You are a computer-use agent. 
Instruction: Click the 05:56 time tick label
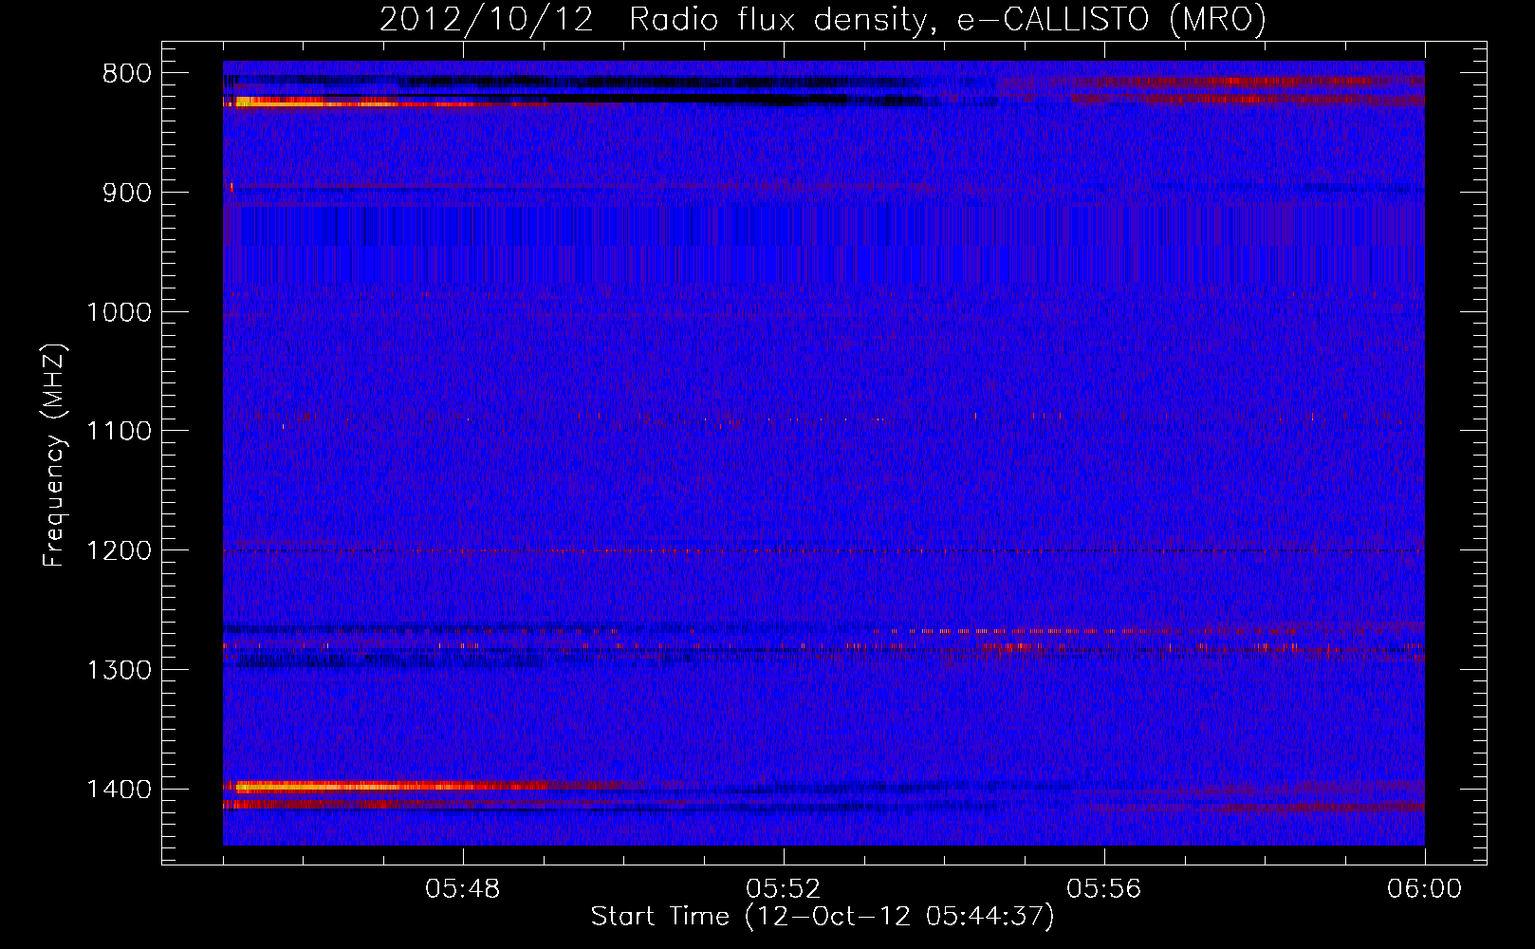[1104, 889]
